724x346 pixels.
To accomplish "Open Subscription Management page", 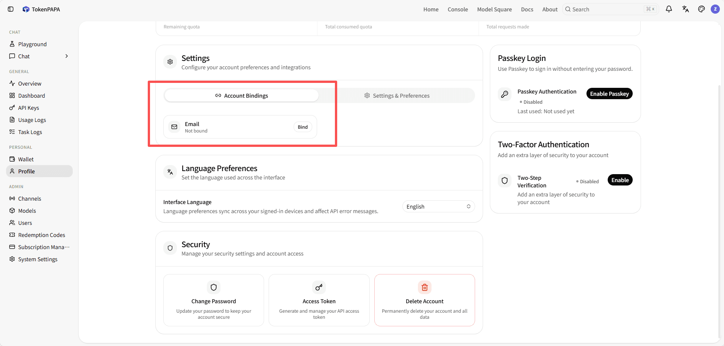I will point(39,247).
